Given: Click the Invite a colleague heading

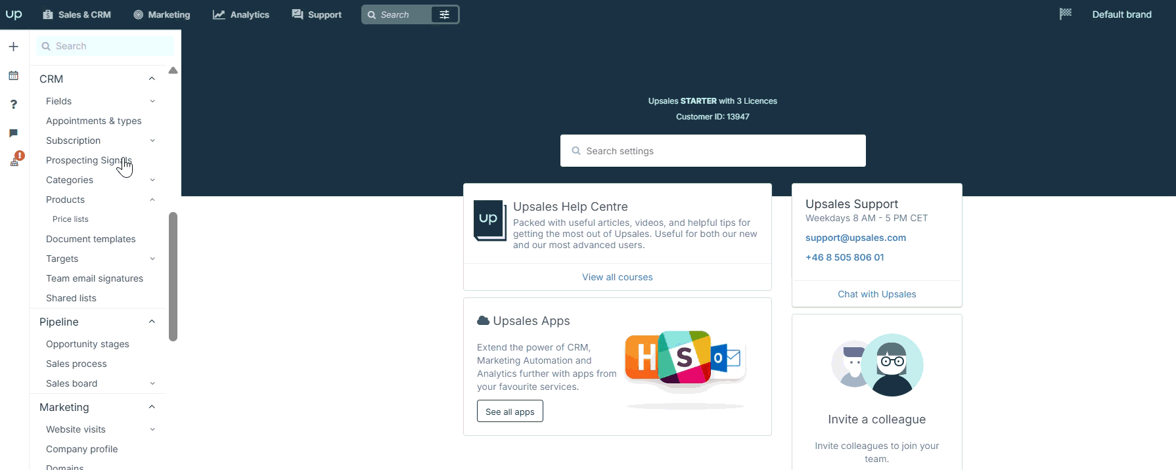Looking at the screenshot, I should pyautogui.click(x=876, y=419).
